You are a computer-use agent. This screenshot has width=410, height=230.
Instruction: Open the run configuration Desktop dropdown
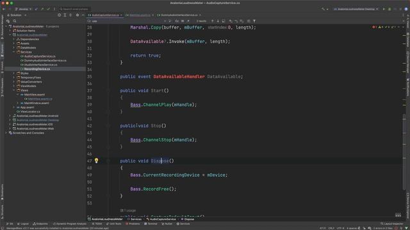point(356,9)
